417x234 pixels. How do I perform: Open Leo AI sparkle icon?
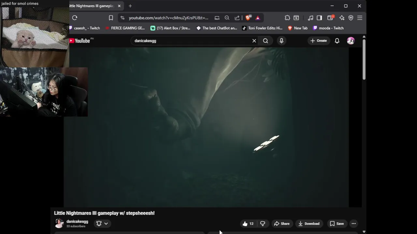[342, 18]
